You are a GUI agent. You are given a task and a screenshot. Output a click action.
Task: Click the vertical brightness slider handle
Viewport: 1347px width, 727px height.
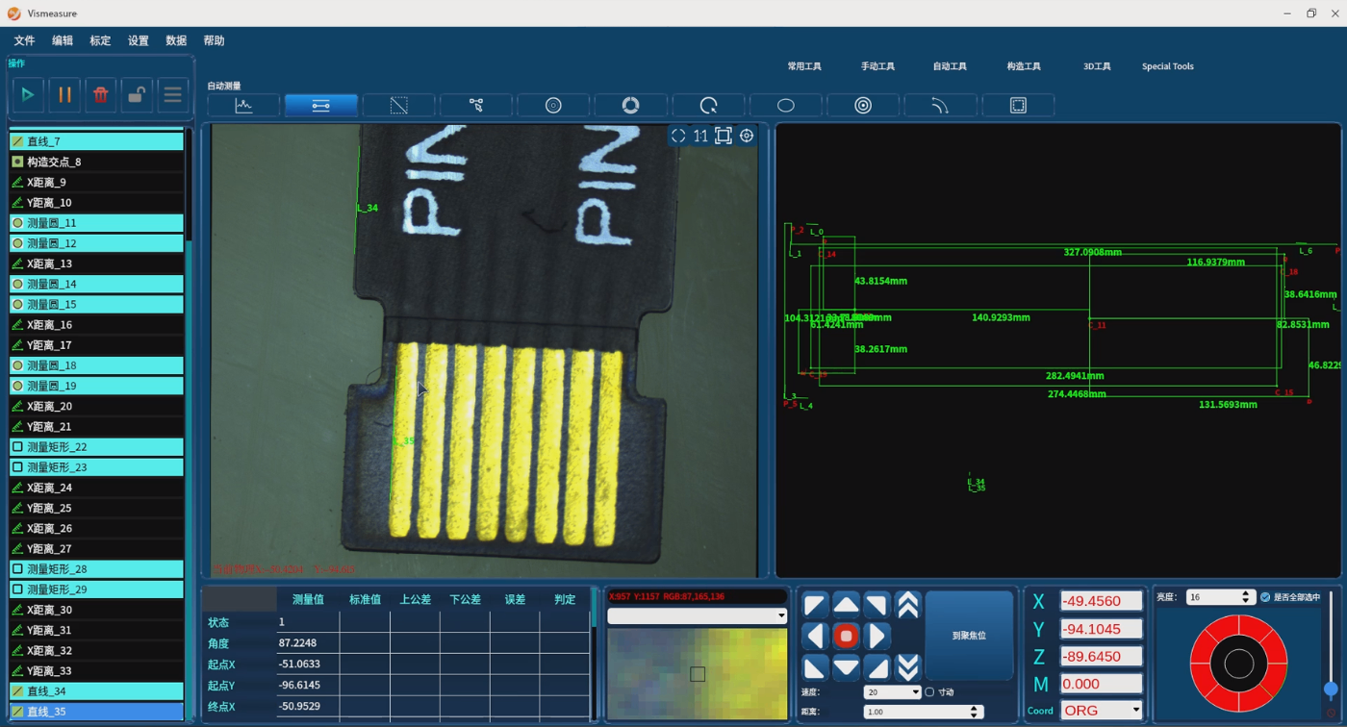(1331, 689)
